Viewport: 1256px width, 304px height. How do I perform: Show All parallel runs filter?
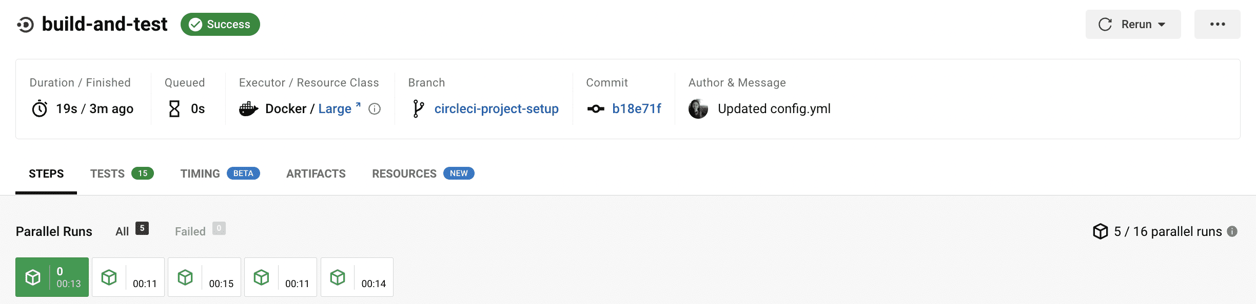click(132, 230)
